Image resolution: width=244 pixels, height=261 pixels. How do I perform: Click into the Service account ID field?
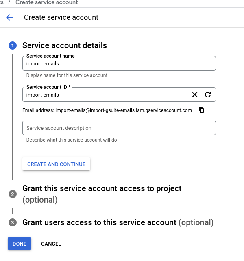click(x=106, y=95)
